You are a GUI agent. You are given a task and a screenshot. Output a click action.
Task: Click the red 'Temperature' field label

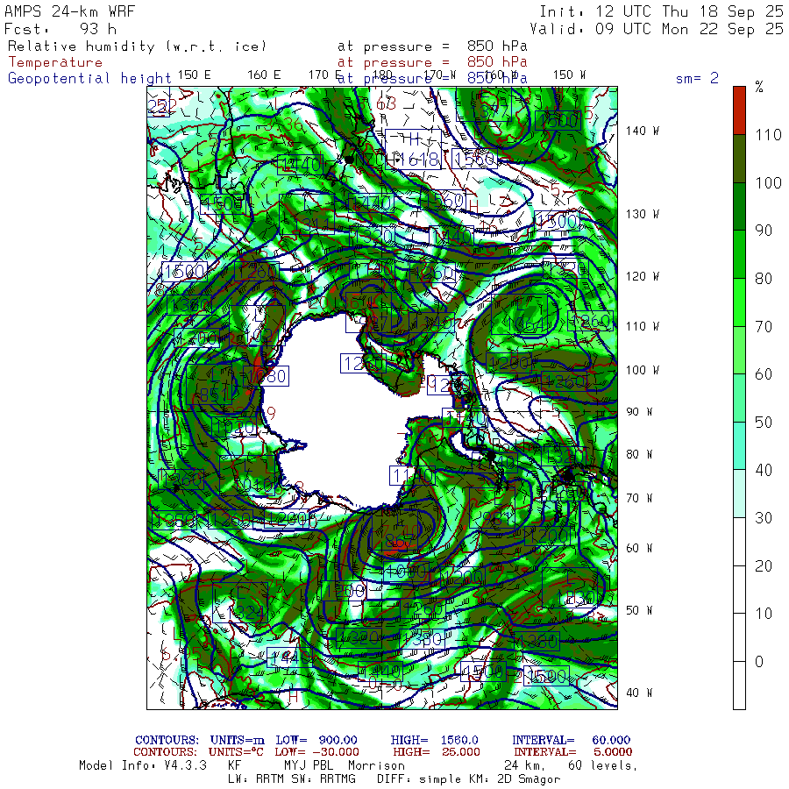point(55,62)
